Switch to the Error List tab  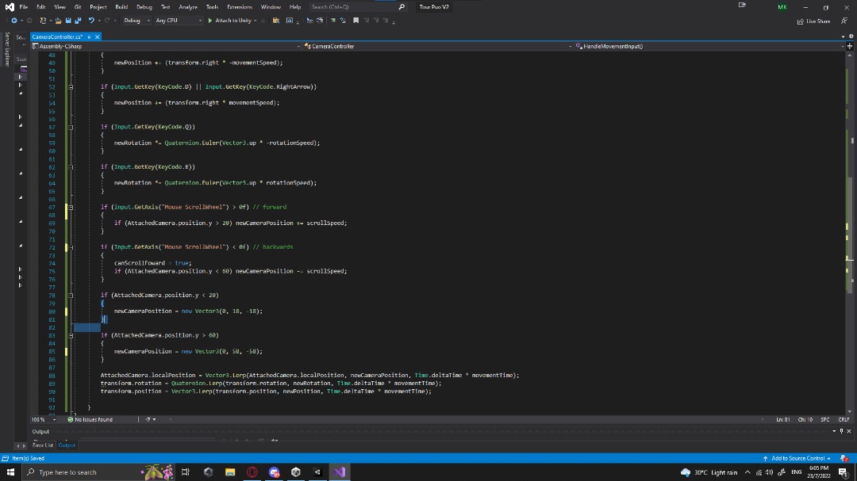point(41,445)
